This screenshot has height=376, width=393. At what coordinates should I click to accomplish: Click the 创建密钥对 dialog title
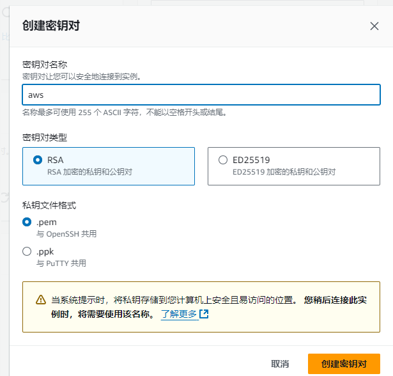(51, 26)
